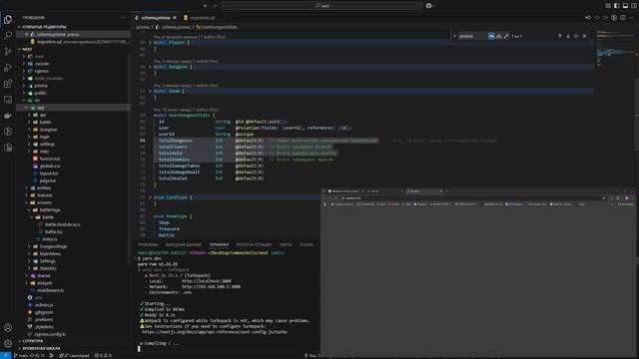Open the nextjs.org docs link in terminal
This screenshot has height=359, width=639.
[215, 332]
